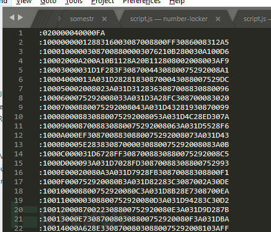Open the Project menu

[x=102, y=2]
